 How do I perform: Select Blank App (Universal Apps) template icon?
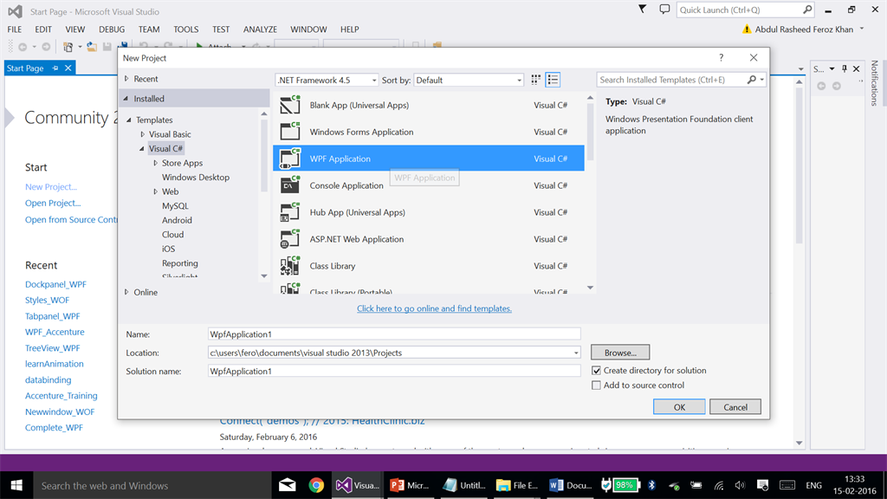click(290, 105)
